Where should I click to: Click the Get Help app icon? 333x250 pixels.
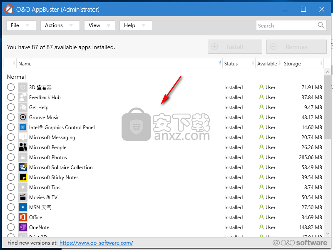(x=23, y=107)
